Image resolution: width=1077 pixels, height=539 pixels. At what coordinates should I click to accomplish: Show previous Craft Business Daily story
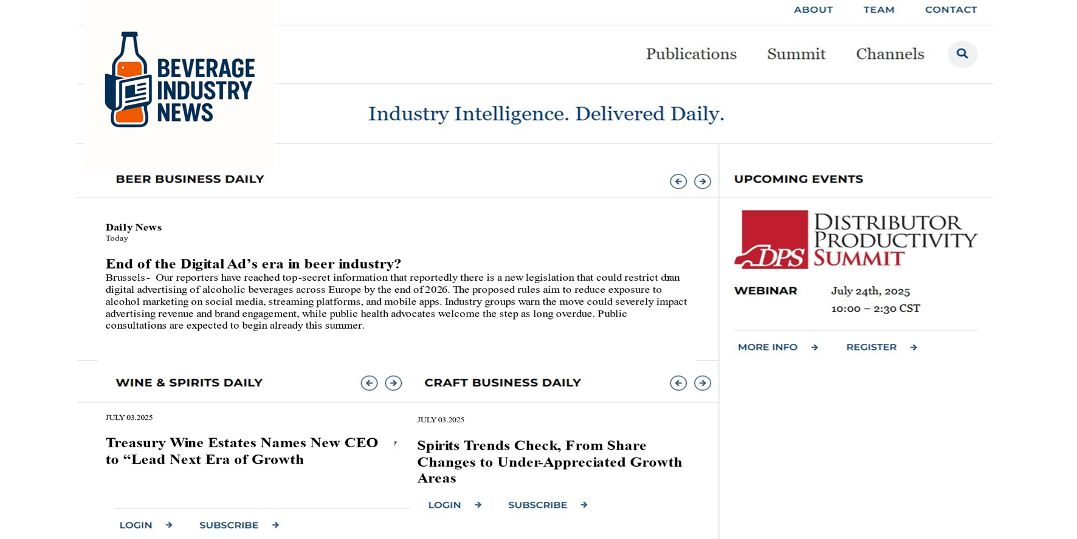[678, 383]
